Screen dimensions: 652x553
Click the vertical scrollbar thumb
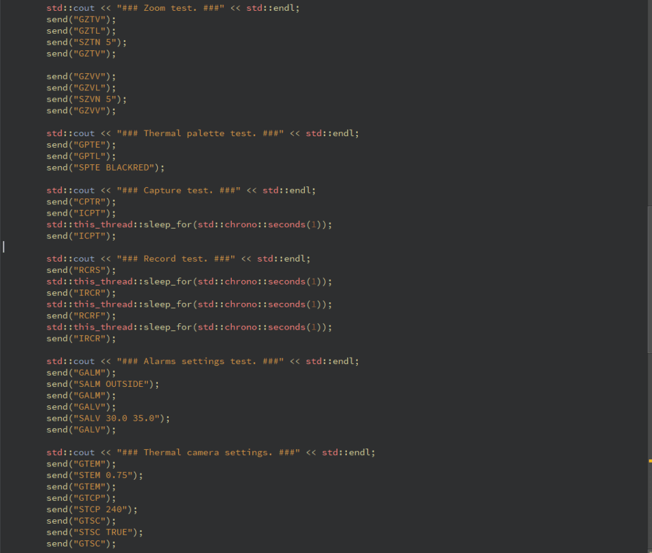649,279
